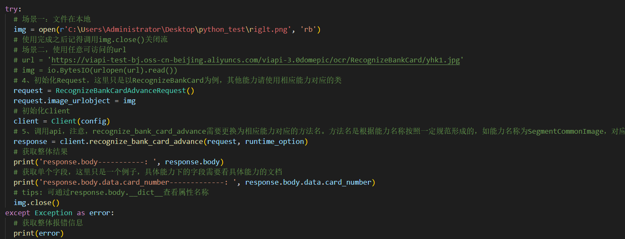
Task: Click the except Exception as error line
Action: pyautogui.click(x=60, y=213)
